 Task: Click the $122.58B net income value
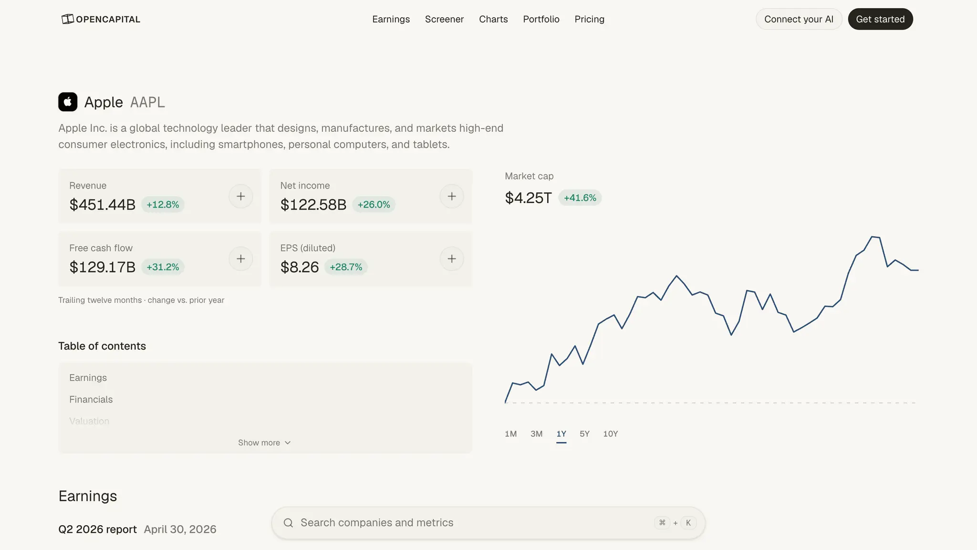pos(313,204)
